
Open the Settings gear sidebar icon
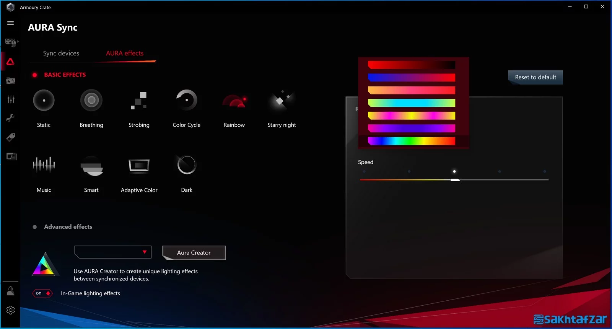coord(11,310)
